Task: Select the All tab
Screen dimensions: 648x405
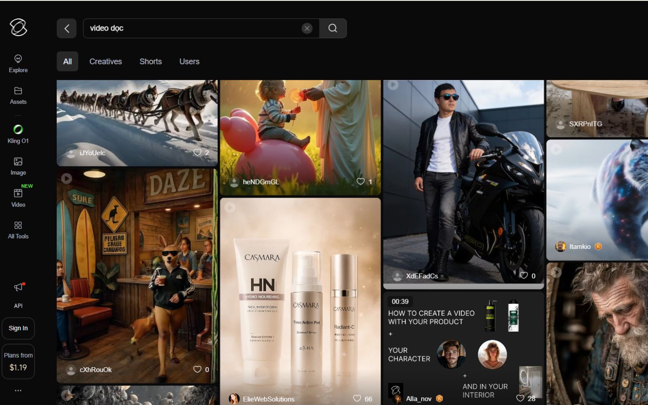Action: (x=67, y=62)
